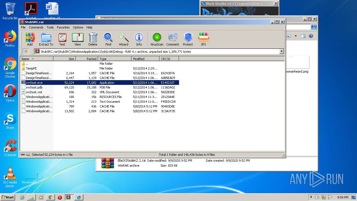The image size is (357, 201).
Task: Sort by the CRC32 column header
Action: (x=169, y=59)
